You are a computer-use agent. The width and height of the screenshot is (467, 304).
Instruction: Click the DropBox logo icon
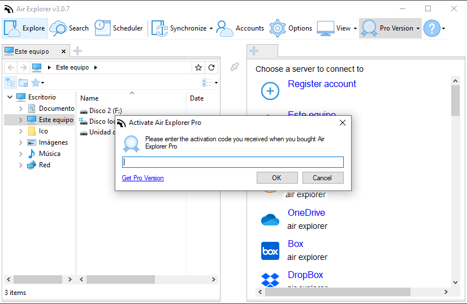(270, 280)
